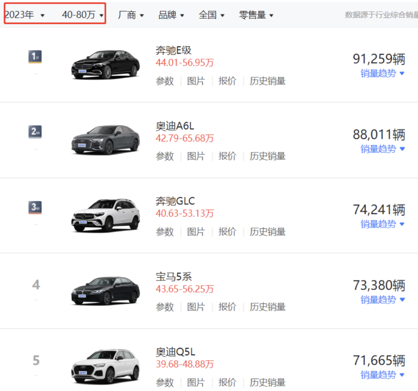The width and height of the screenshot is (418, 391).
Task: Open the 宝马5系 car image
Action: [x=105, y=290]
